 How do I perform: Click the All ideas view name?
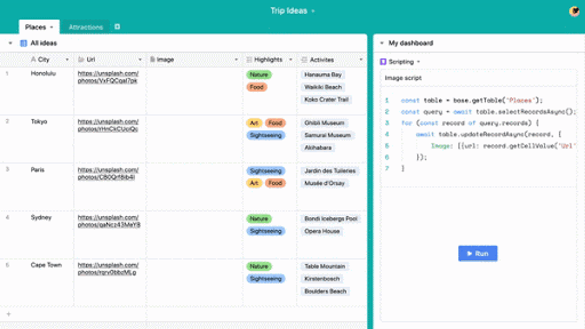click(44, 43)
